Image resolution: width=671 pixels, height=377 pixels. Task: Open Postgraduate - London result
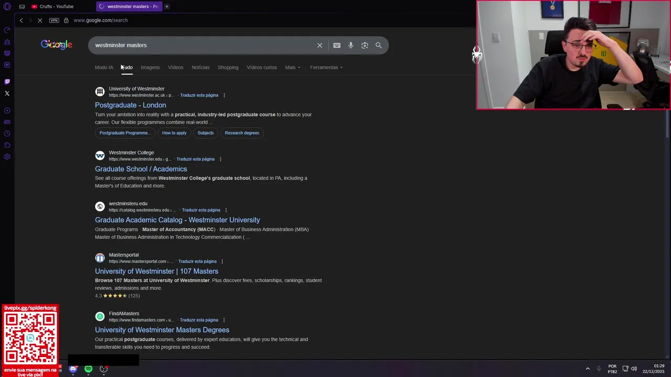131,105
